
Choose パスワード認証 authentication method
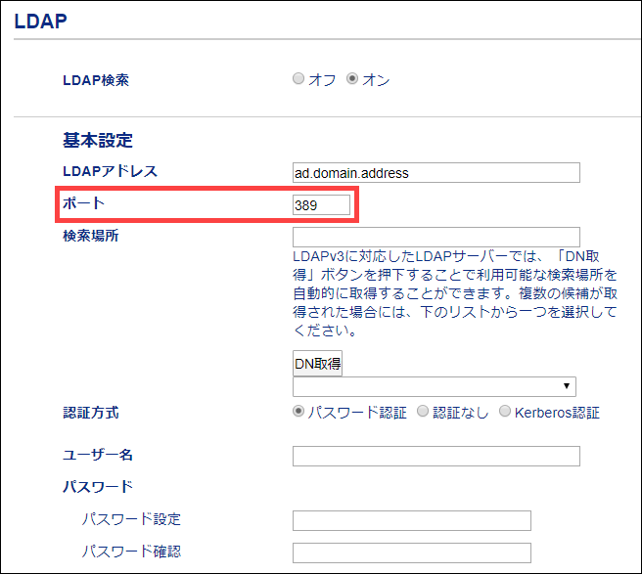pos(299,412)
